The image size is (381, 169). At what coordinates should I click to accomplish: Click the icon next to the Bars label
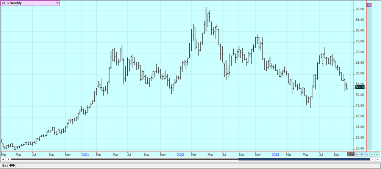(x=12, y=165)
